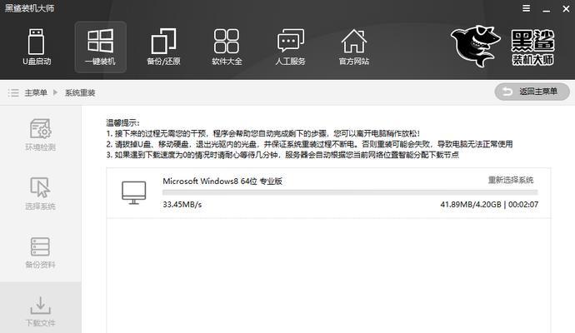This screenshot has height=333, width=575.
Task: Click the Microsoft Windows8 64位 专业版 title
Action: [222, 181]
